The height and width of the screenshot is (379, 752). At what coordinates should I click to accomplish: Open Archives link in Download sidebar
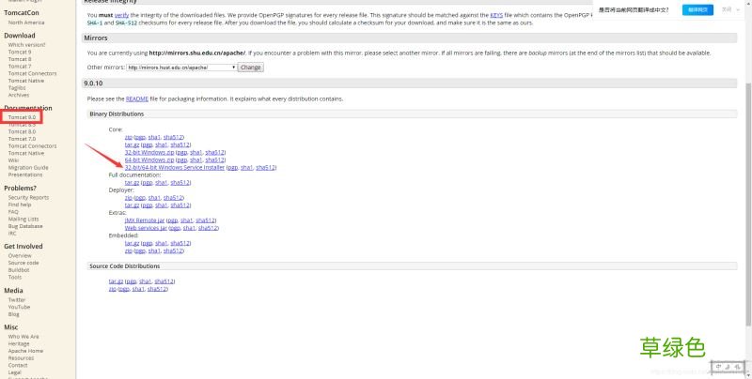click(19, 95)
